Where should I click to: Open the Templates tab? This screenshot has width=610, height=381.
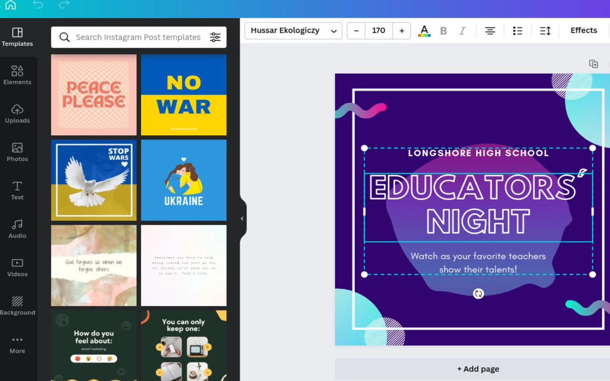(17, 37)
